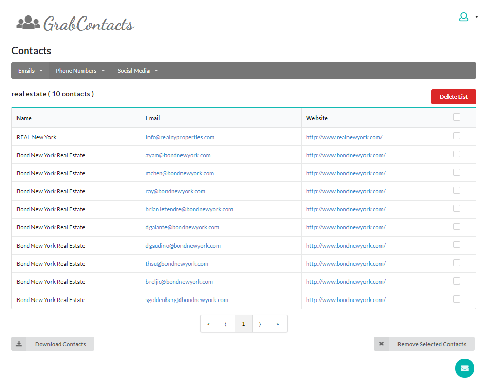
Task: Go to the first page with double-left arrow
Action: [x=209, y=324]
